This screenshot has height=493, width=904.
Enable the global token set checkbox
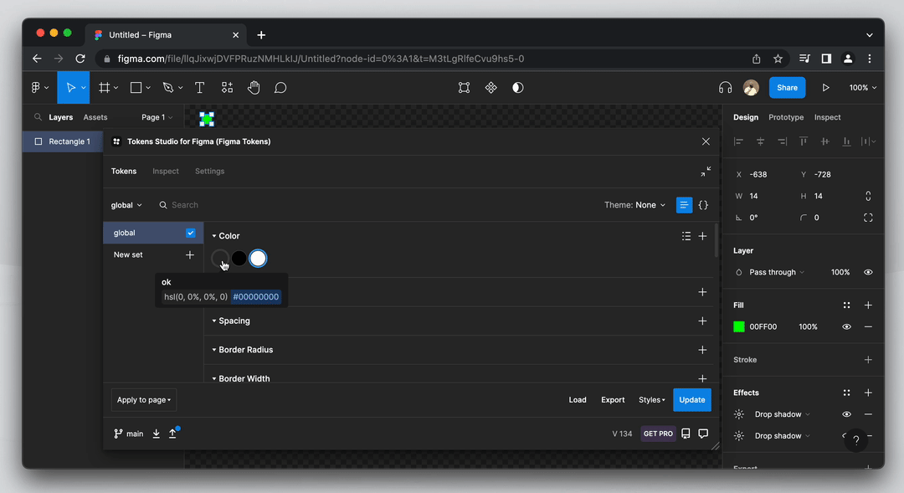189,232
